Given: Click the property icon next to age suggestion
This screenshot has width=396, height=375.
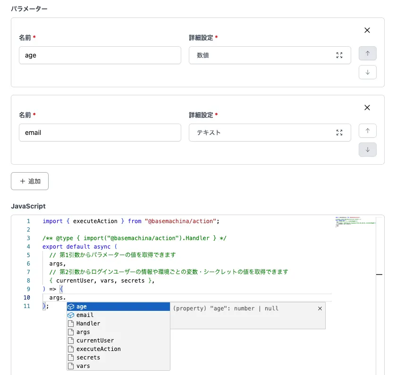Looking at the screenshot, I should (71, 307).
